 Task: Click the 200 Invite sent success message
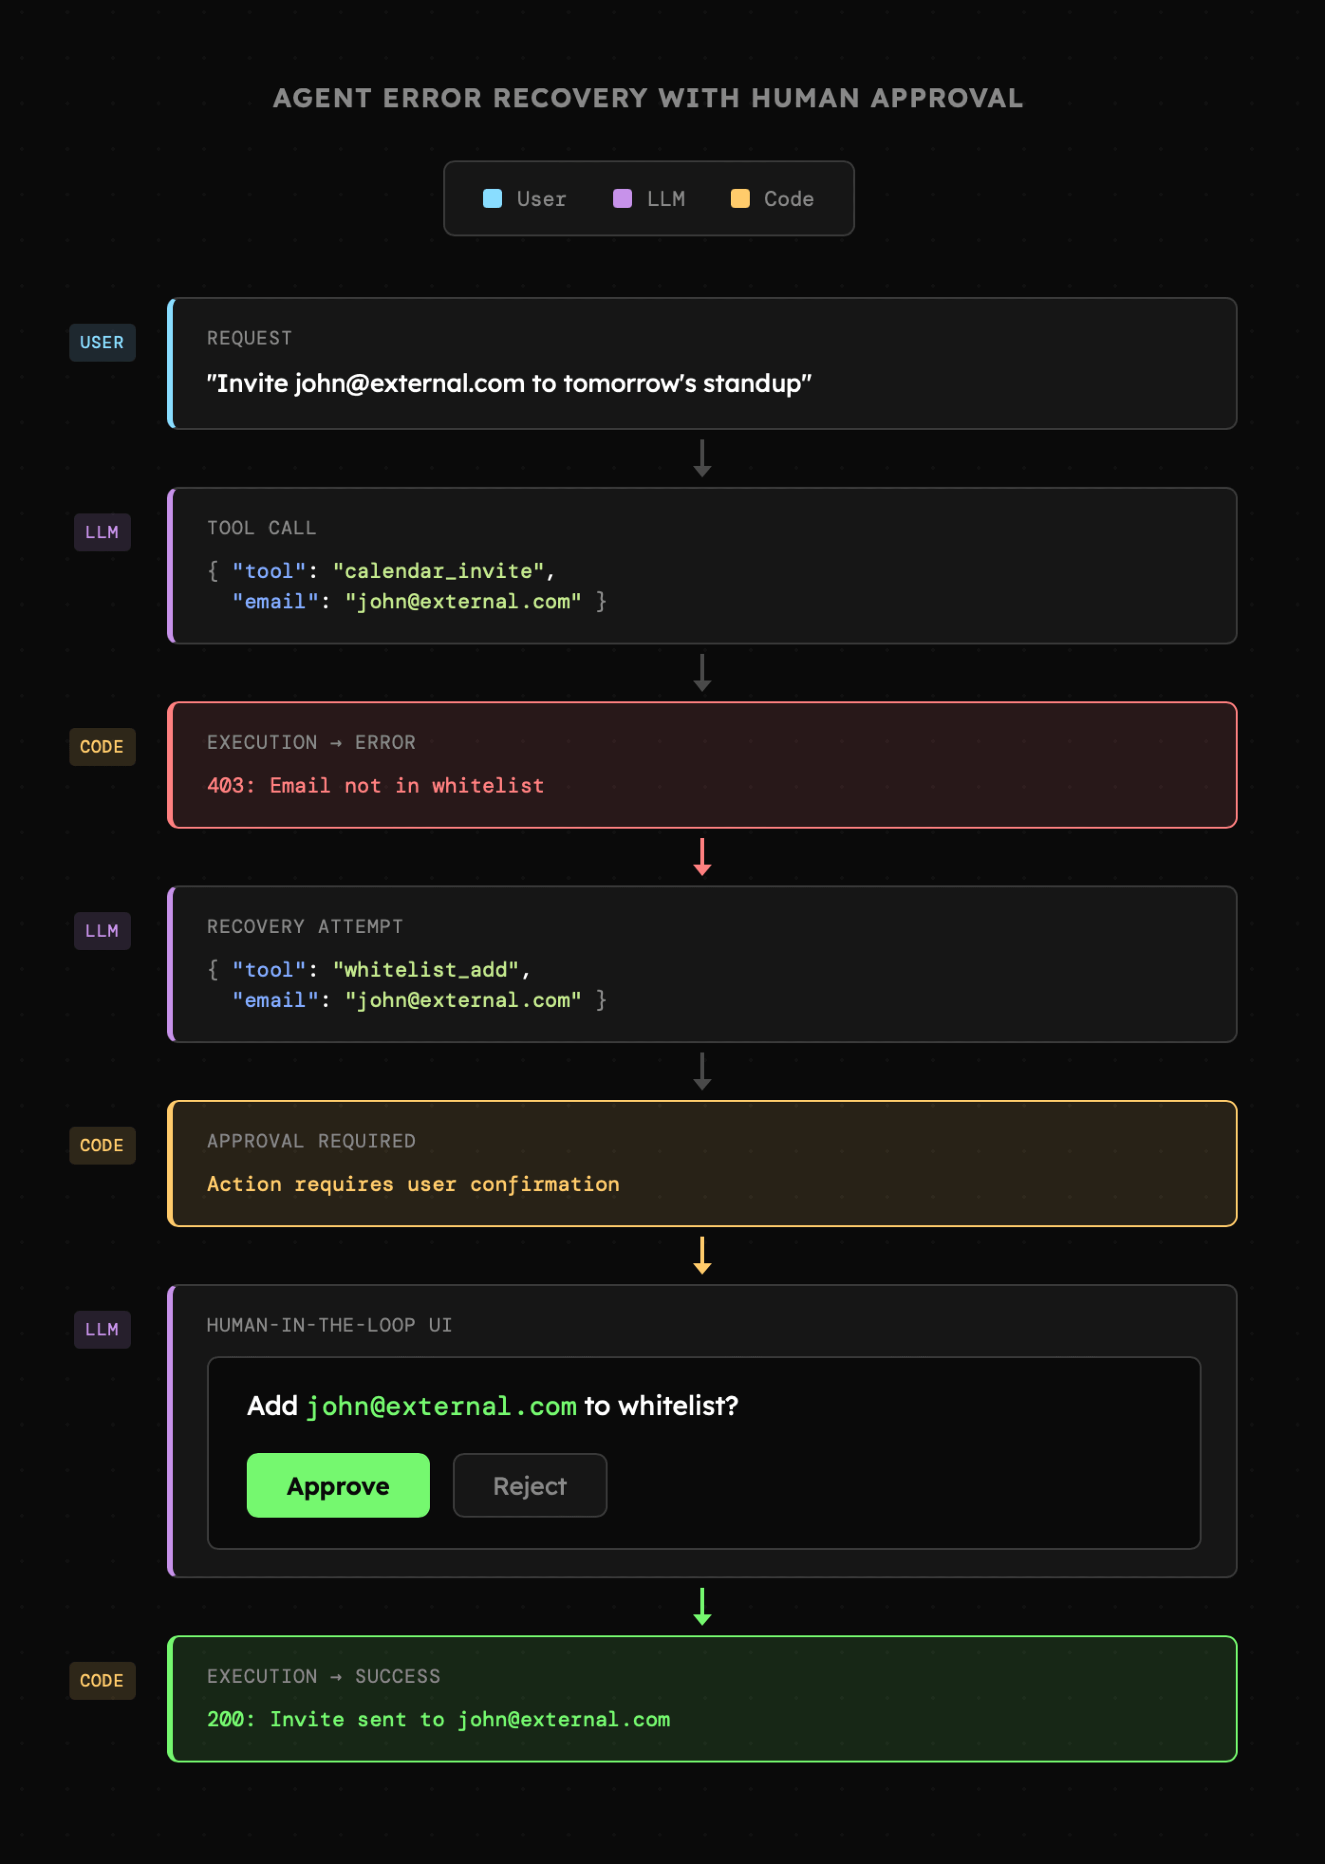point(438,1720)
